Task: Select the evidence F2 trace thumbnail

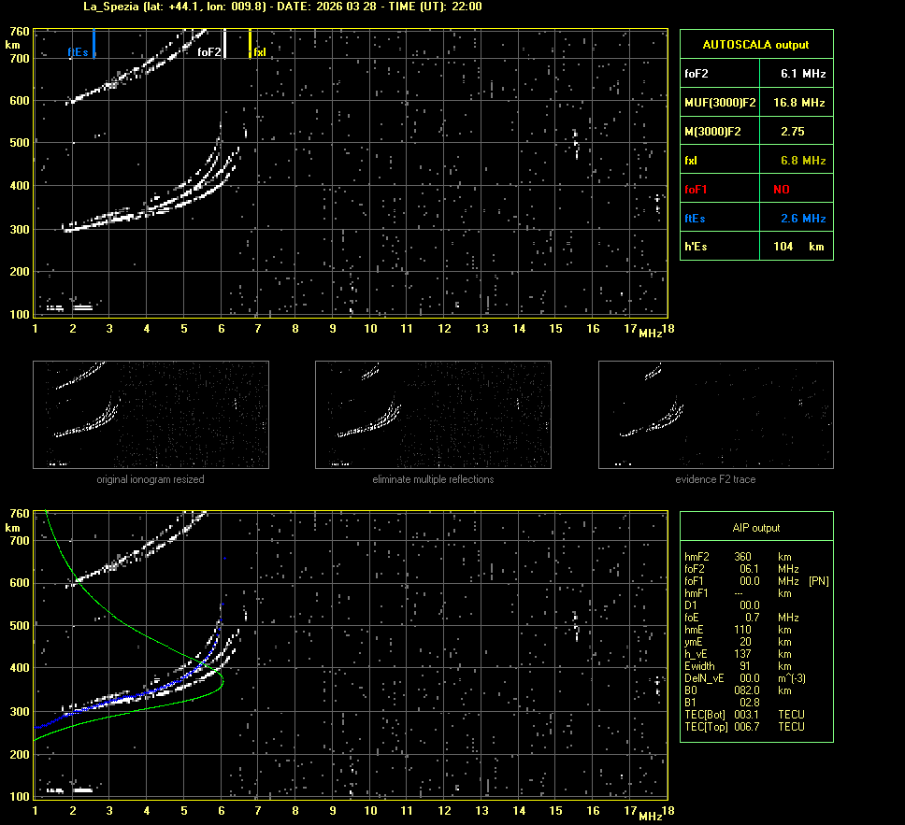Action: pyautogui.click(x=715, y=415)
